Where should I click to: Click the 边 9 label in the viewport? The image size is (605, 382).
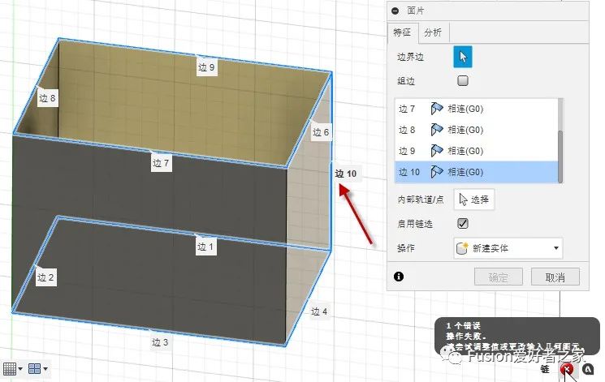point(206,67)
